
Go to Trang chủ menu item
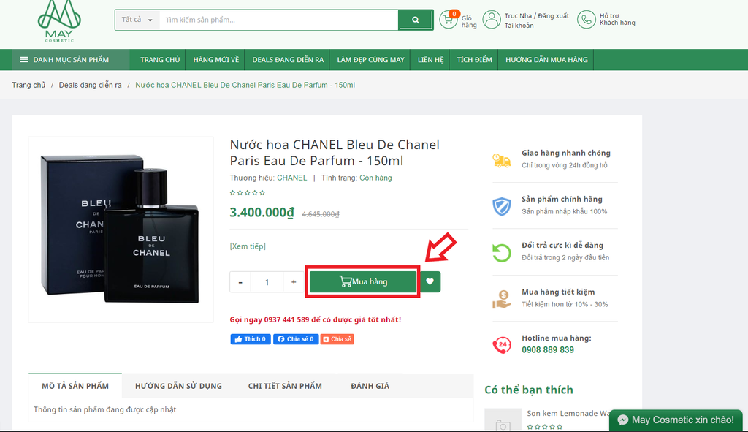(x=160, y=60)
